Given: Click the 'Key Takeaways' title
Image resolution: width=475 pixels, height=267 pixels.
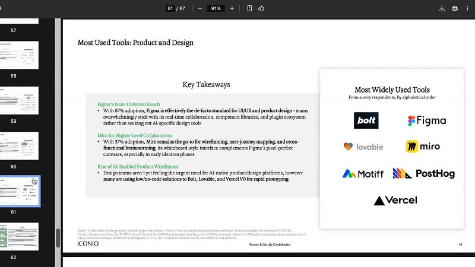Looking at the screenshot, I should pos(206,84).
